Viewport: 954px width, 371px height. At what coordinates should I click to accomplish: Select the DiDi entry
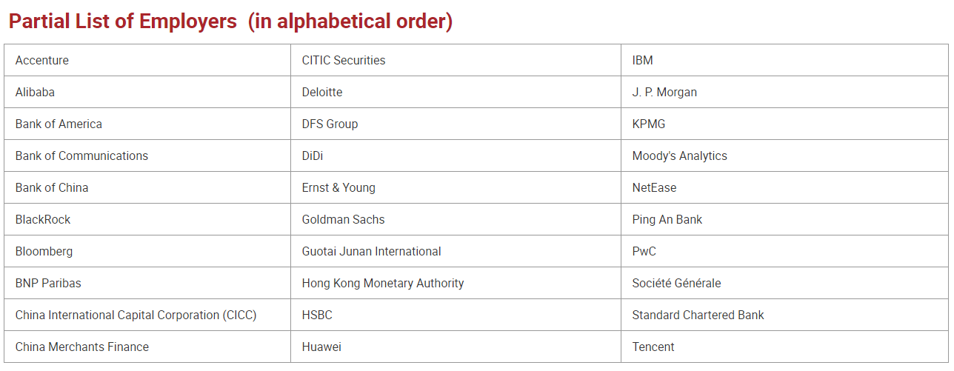[313, 156]
